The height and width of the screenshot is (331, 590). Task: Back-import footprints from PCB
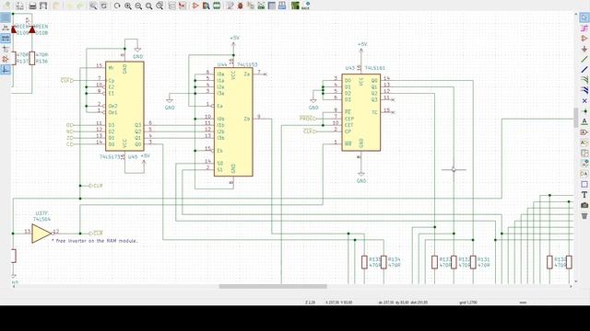(306, 6)
